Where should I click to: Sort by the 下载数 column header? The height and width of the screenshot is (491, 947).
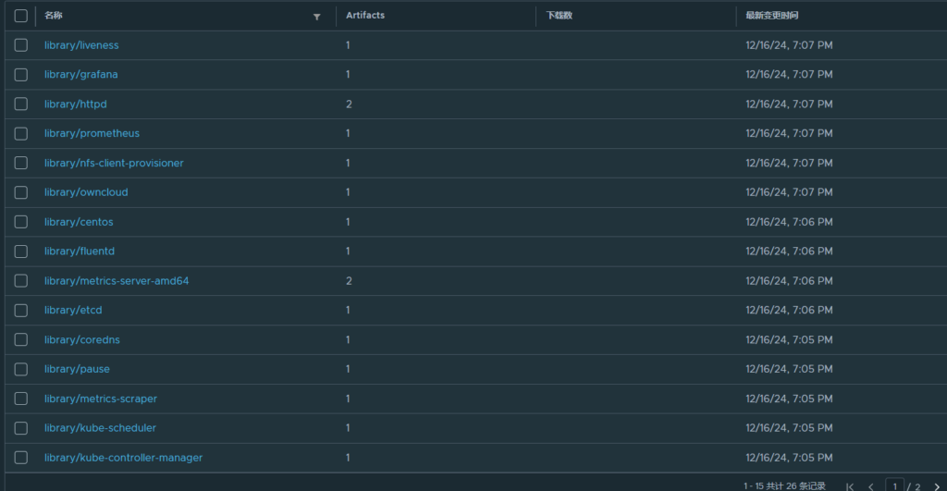(560, 16)
